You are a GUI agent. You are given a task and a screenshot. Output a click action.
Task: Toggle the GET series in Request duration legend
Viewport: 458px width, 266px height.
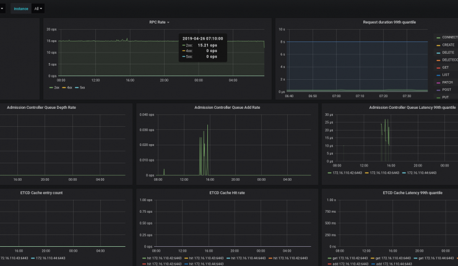click(x=443, y=67)
